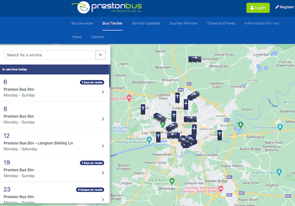Click the bus marker near Cottam

pyautogui.click(x=143, y=109)
